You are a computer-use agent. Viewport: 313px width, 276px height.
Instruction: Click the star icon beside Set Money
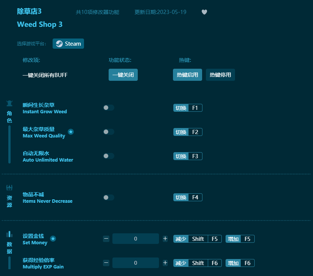click(x=53, y=239)
